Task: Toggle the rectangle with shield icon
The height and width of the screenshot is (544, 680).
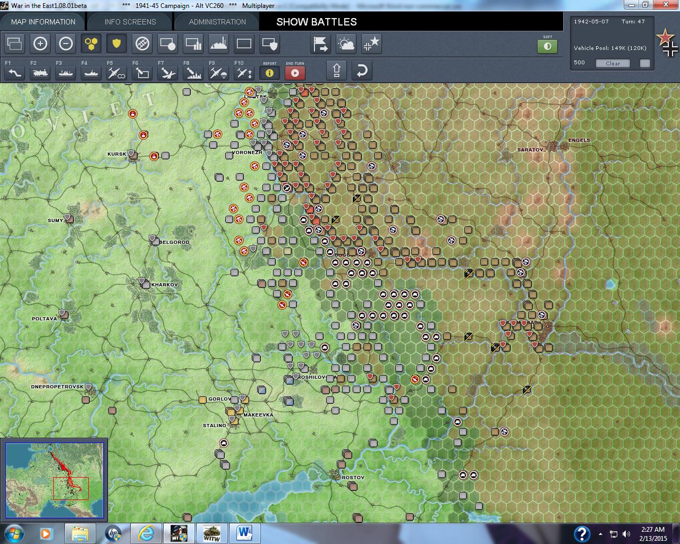Action: pos(270,44)
